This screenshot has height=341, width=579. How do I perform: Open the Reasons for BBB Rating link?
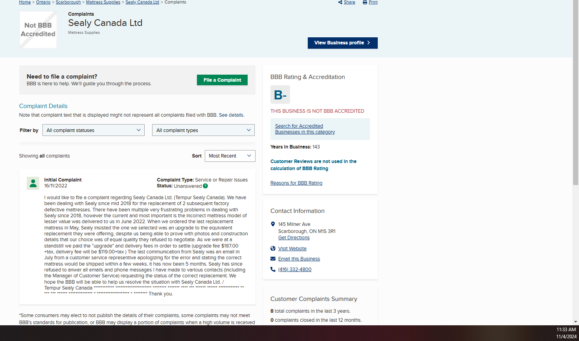pos(296,183)
